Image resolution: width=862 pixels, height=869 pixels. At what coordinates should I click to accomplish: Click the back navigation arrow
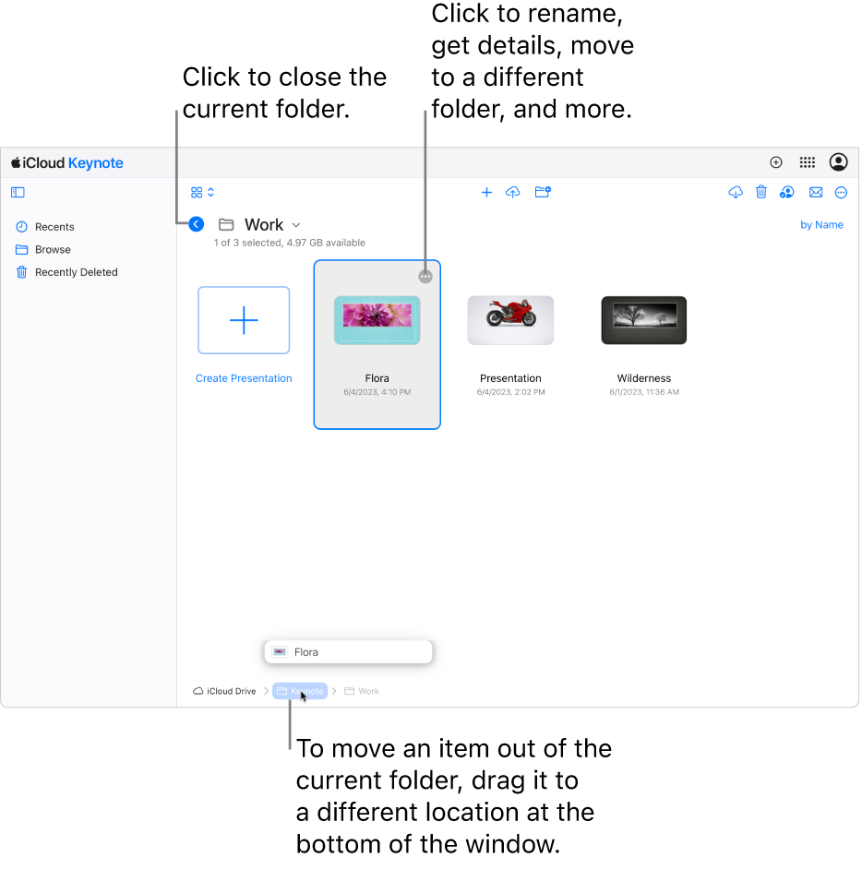pos(196,224)
